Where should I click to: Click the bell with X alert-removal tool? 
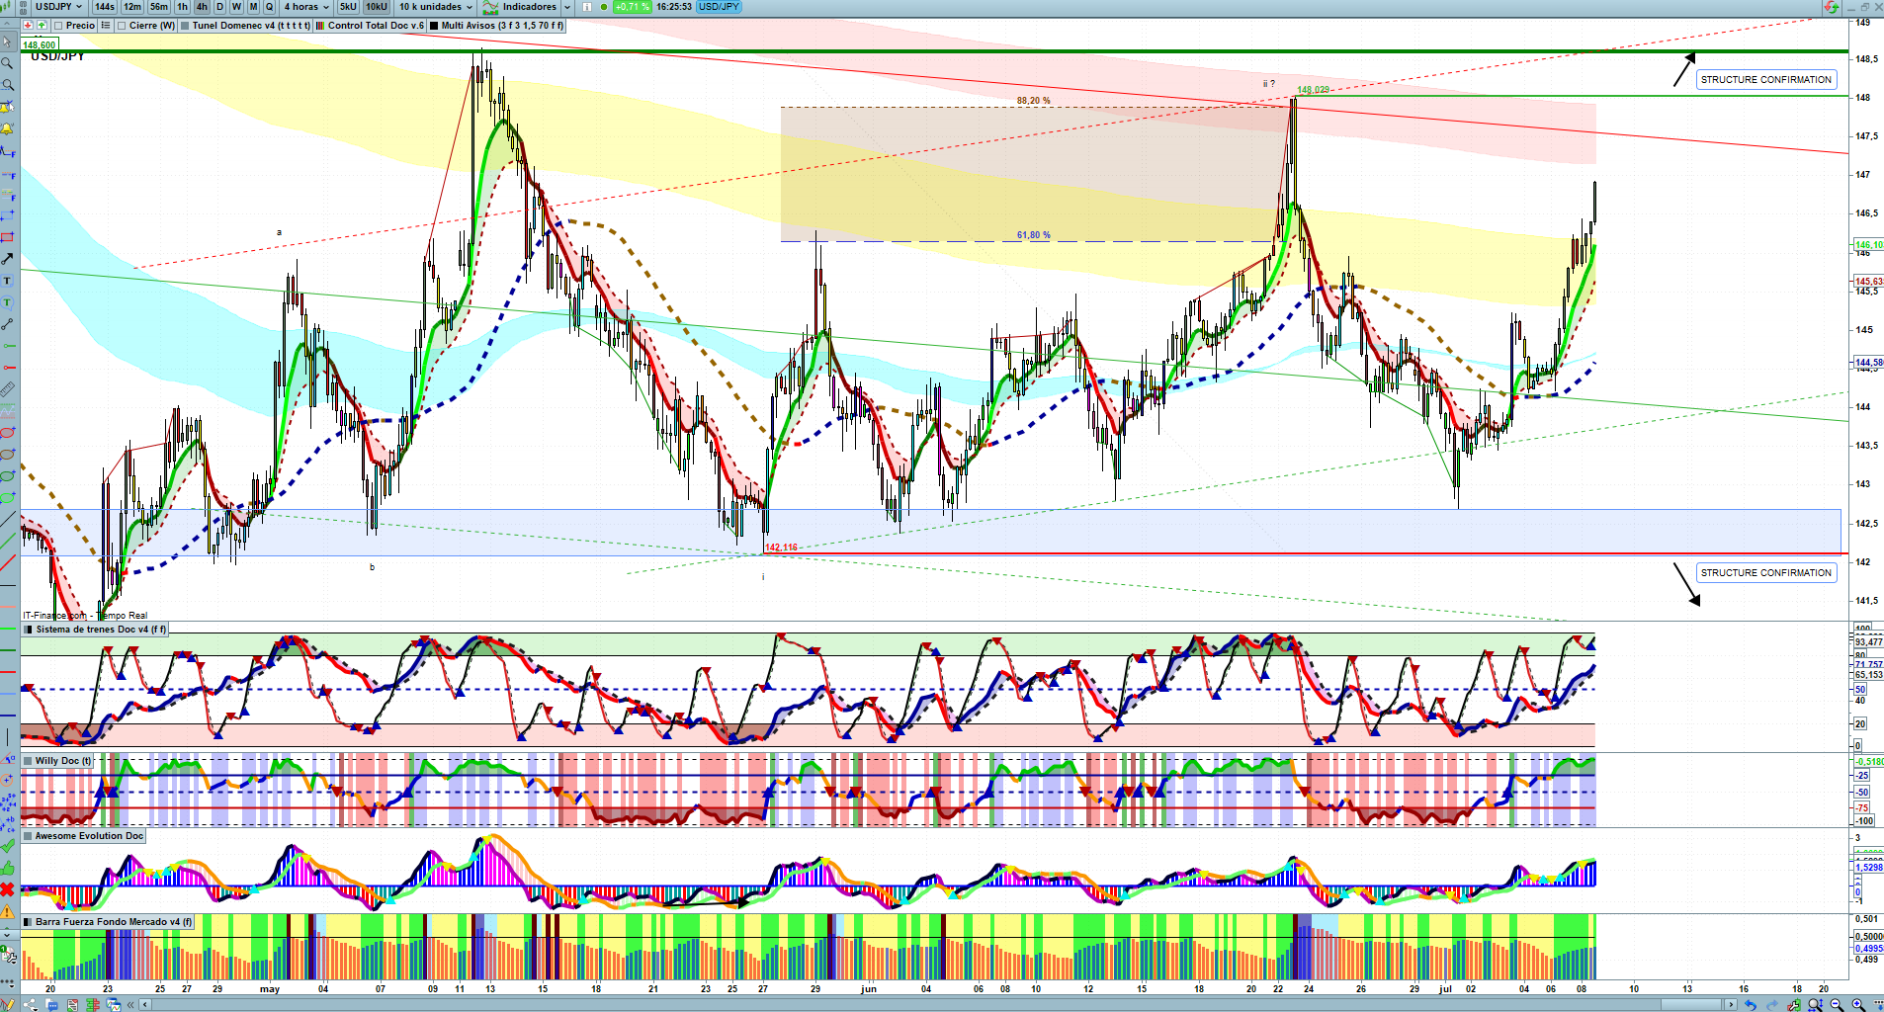8,107
